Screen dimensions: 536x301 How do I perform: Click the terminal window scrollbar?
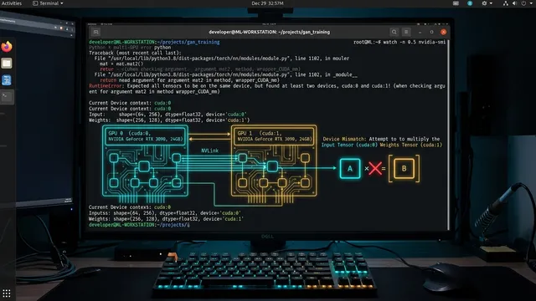pyautogui.click(x=449, y=135)
